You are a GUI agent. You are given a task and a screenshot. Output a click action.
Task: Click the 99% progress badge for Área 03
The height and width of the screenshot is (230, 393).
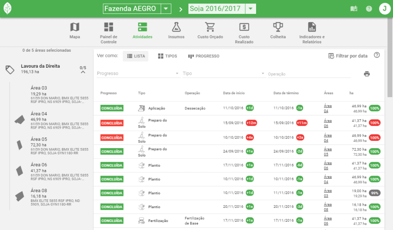[x=374, y=193]
